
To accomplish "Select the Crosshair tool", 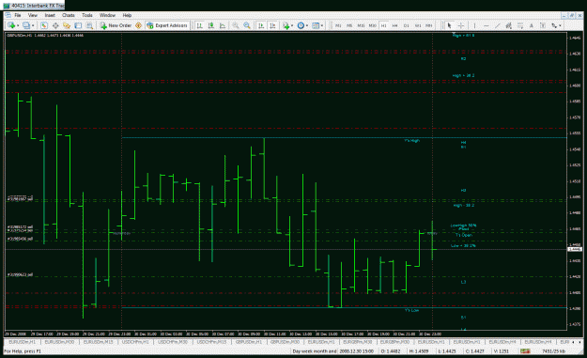I will pyautogui.click(x=461, y=25).
